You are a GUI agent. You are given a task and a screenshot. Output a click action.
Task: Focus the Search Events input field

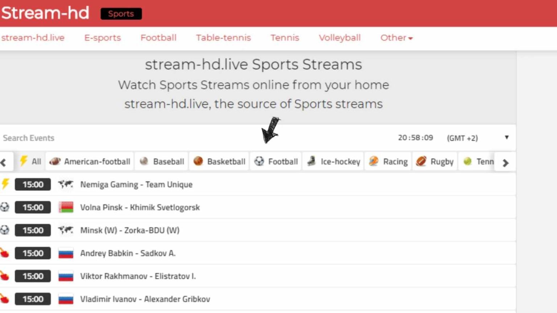point(109,138)
